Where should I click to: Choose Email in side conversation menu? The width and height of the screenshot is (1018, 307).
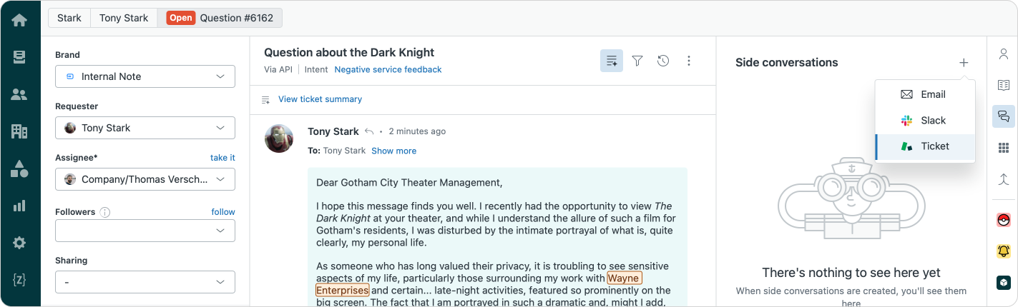(x=925, y=94)
